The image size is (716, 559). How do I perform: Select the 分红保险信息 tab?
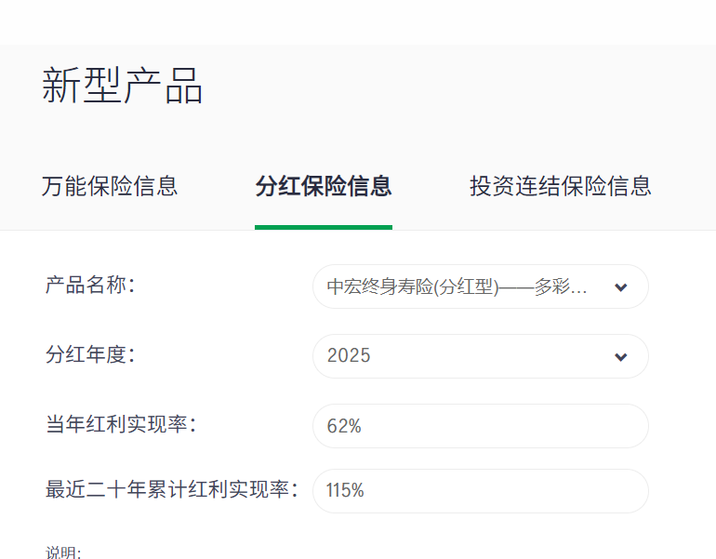tap(324, 186)
